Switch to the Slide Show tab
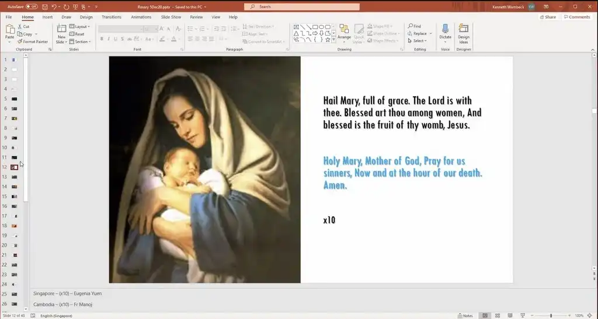This screenshot has height=319, width=598. 171,17
